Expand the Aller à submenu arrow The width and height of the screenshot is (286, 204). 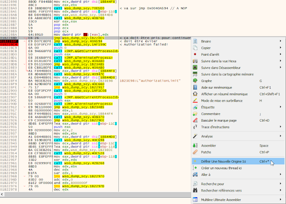tap(281, 174)
